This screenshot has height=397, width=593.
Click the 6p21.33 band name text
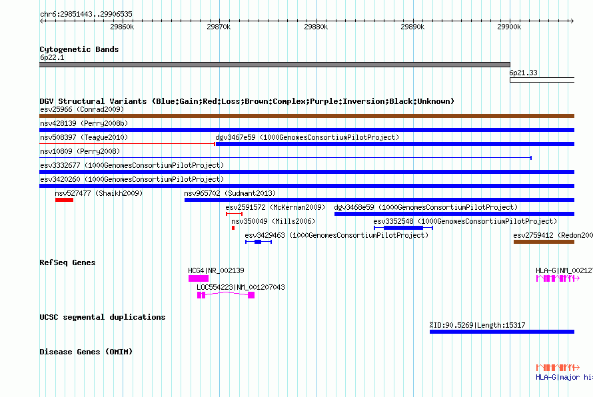point(524,73)
